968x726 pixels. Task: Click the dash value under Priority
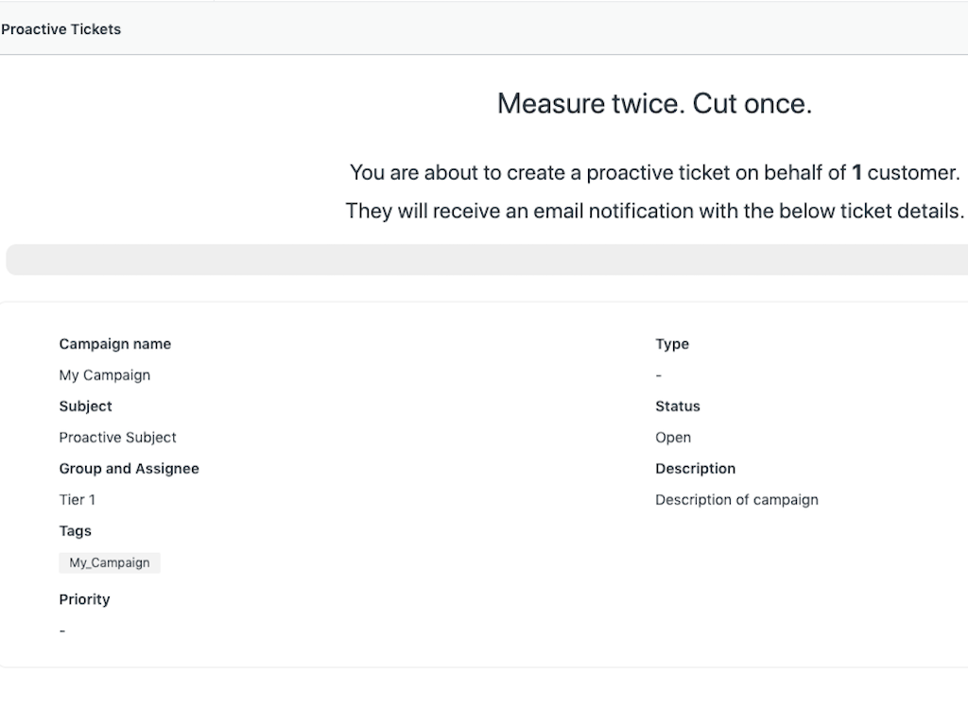(x=62, y=631)
